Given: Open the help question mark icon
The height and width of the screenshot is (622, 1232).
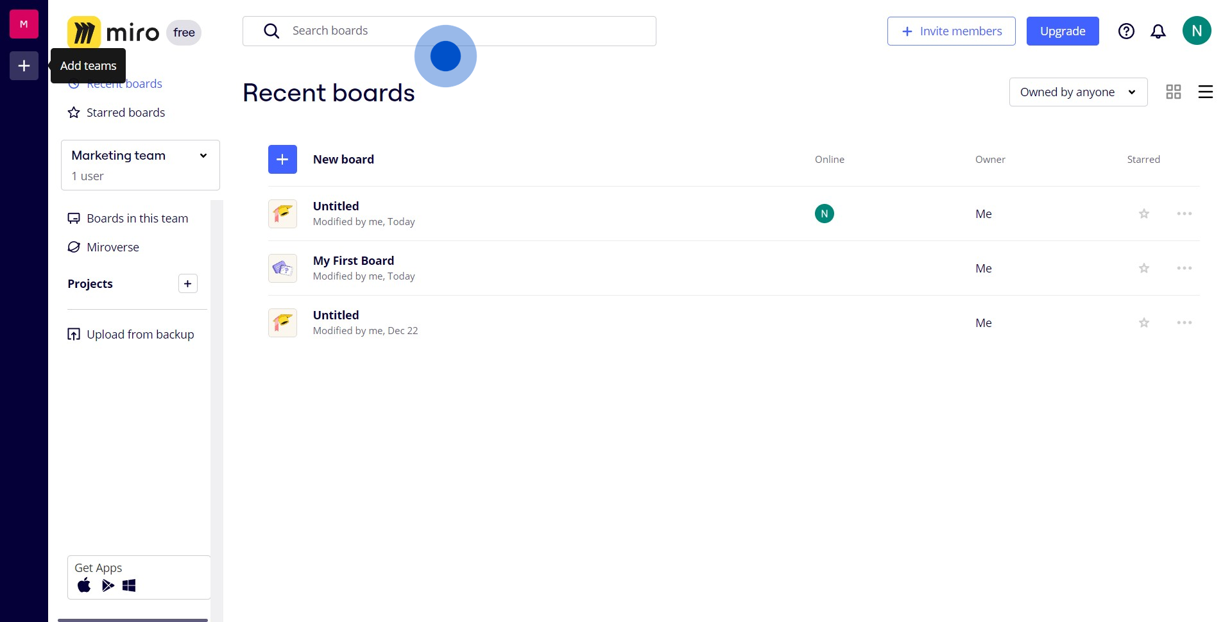Looking at the screenshot, I should tap(1126, 31).
